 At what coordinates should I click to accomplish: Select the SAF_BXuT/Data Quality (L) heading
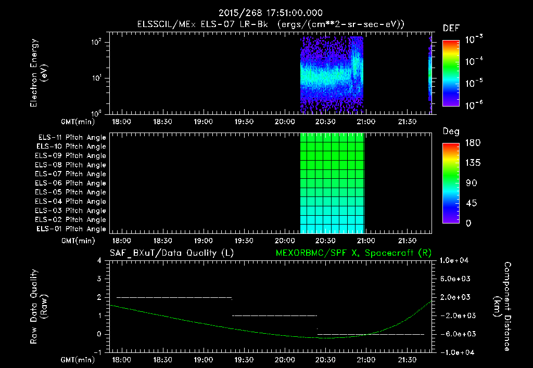point(172,253)
